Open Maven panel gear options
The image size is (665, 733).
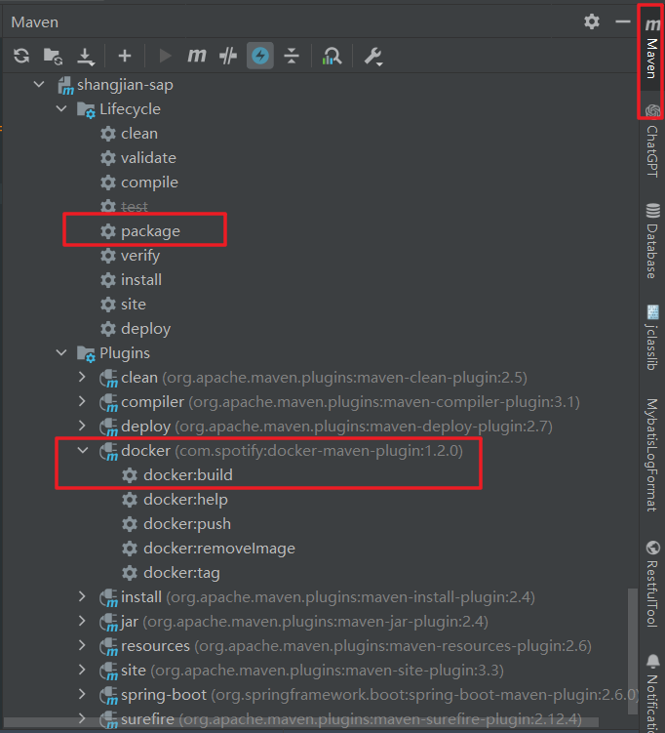592,21
